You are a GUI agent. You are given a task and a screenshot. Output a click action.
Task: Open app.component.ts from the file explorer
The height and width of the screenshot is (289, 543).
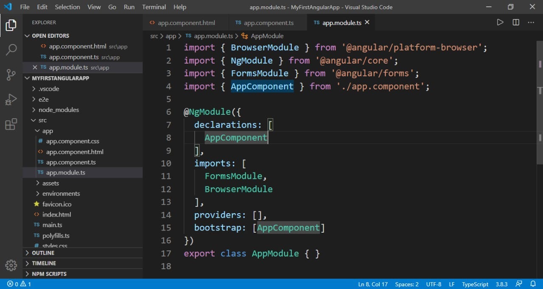pos(71,162)
